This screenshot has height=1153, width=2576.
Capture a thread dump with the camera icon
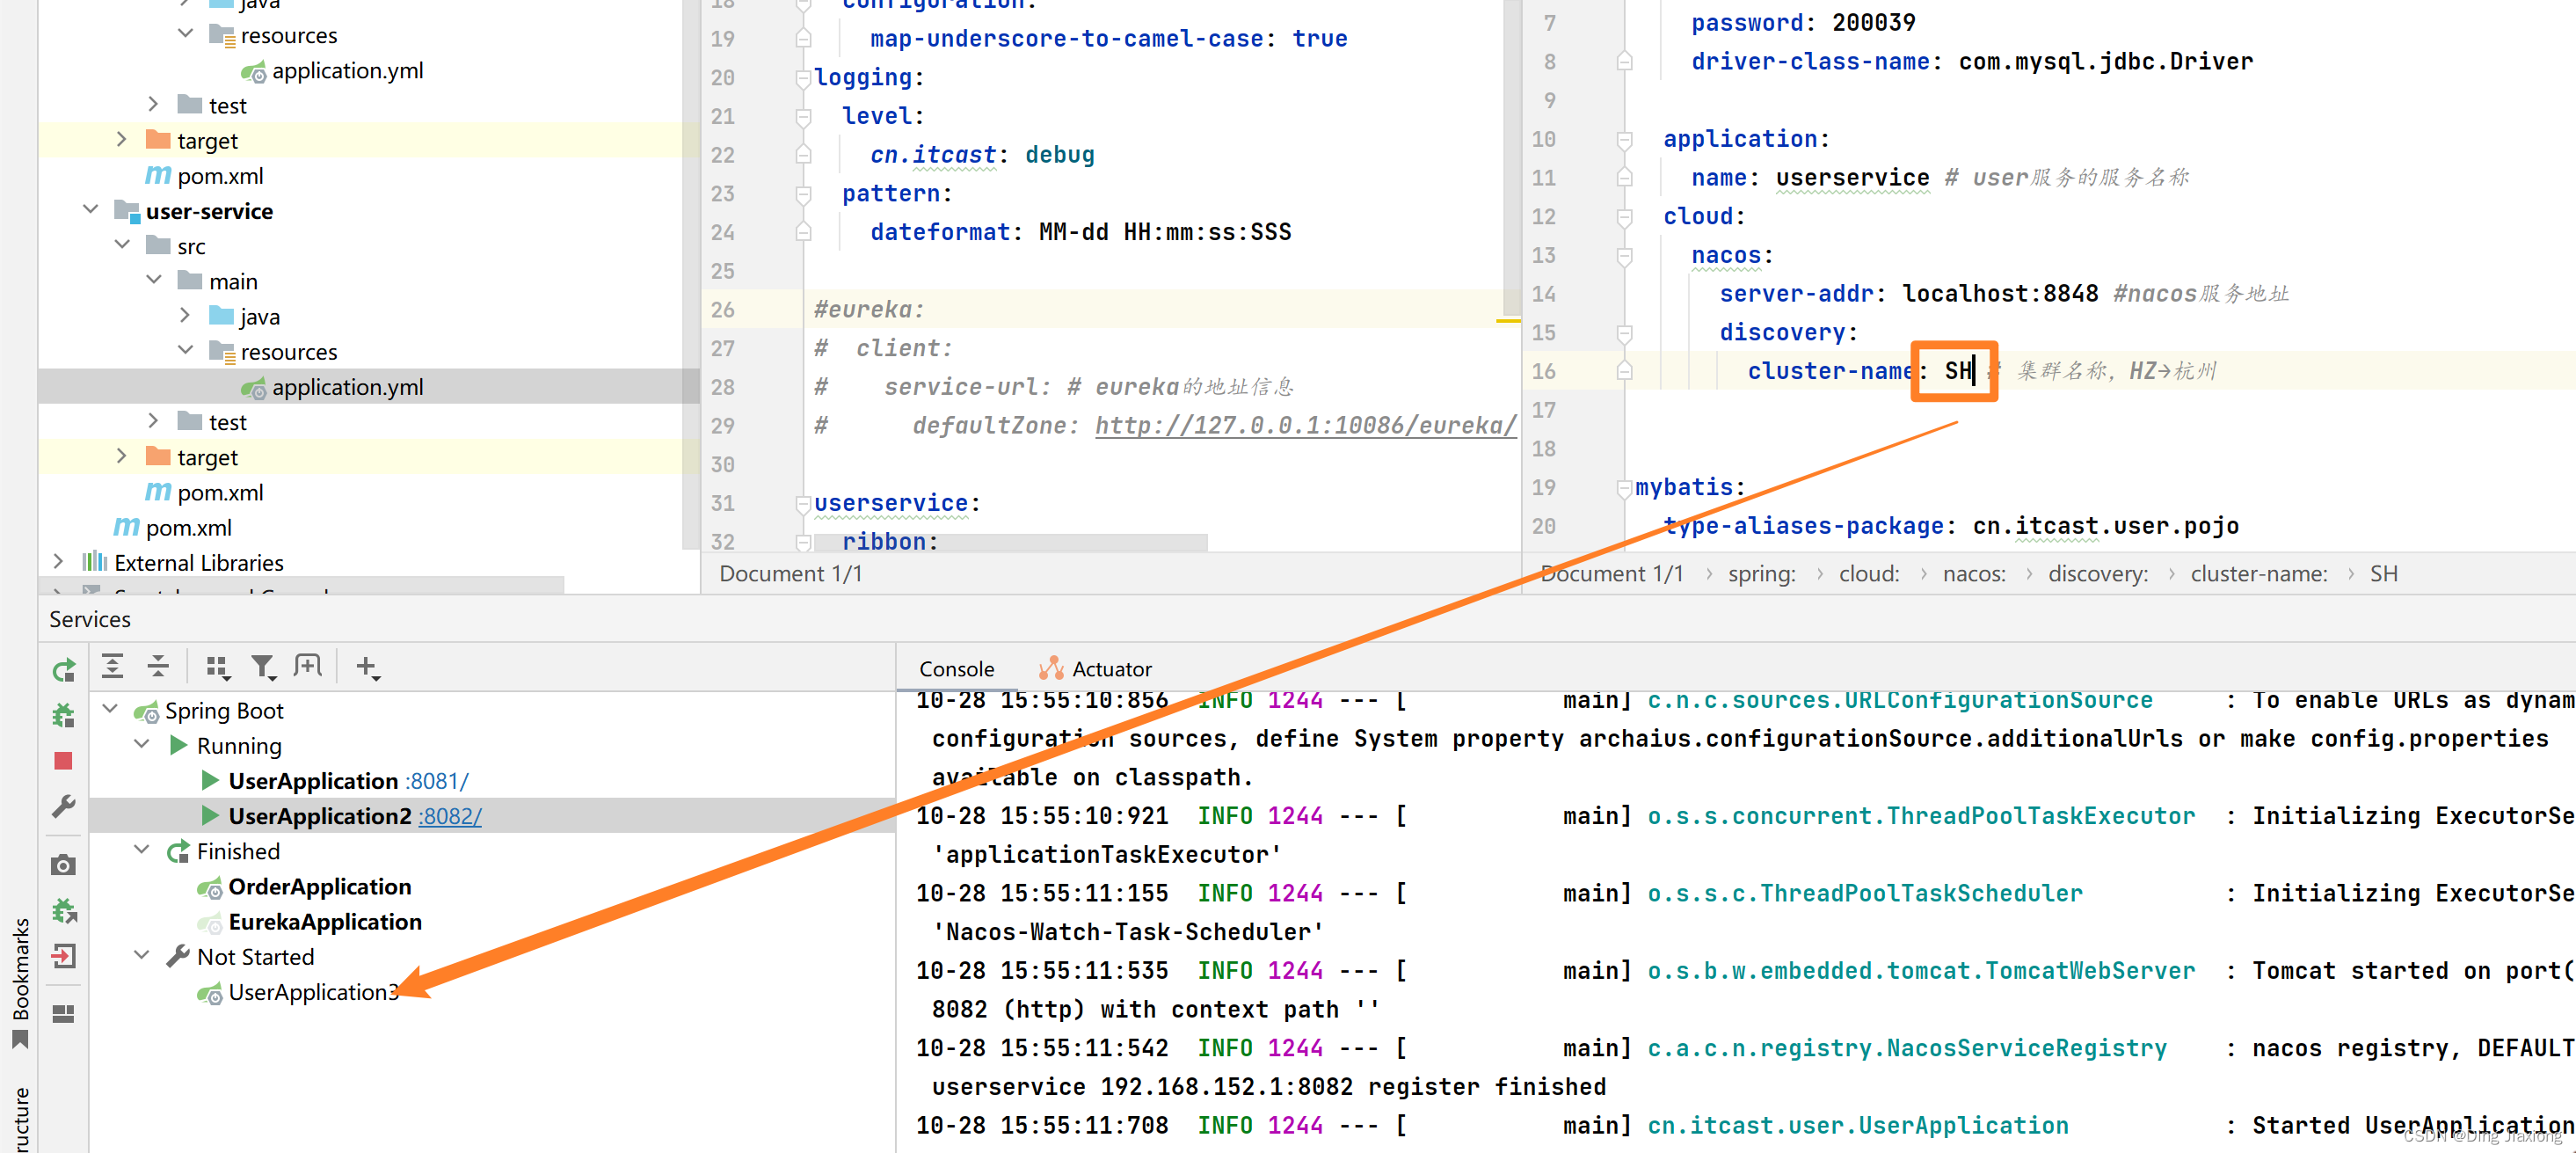point(64,865)
